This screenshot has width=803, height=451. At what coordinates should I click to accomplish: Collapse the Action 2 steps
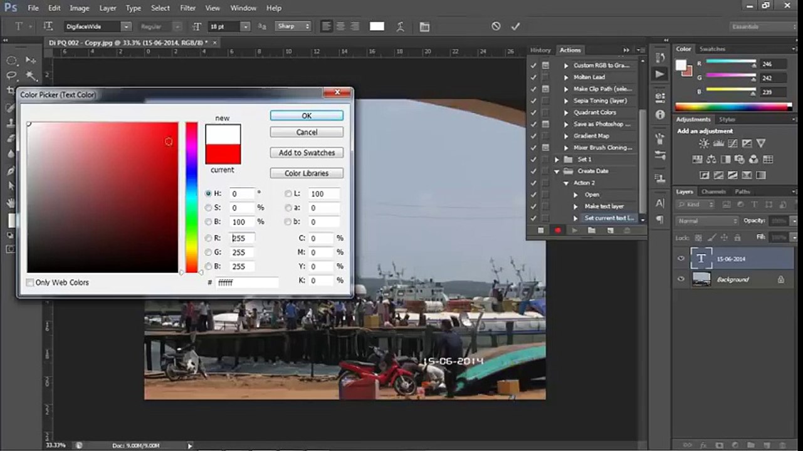tap(566, 183)
